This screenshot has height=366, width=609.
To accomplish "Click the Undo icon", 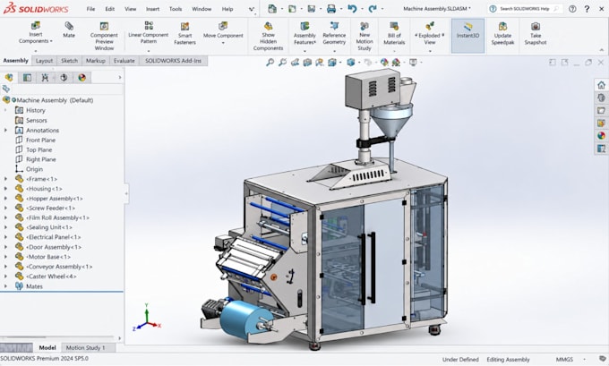I will click(352, 9).
